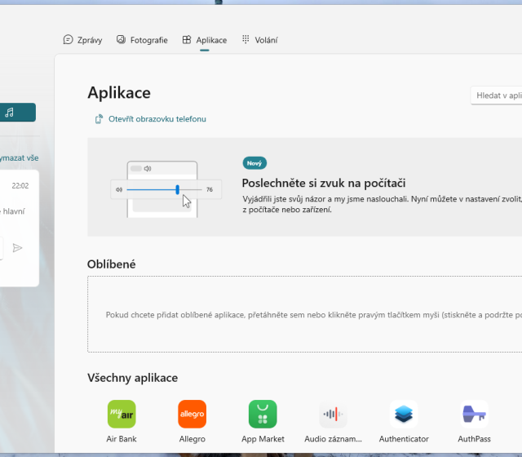Click the Vymazat vše link

[20, 158]
